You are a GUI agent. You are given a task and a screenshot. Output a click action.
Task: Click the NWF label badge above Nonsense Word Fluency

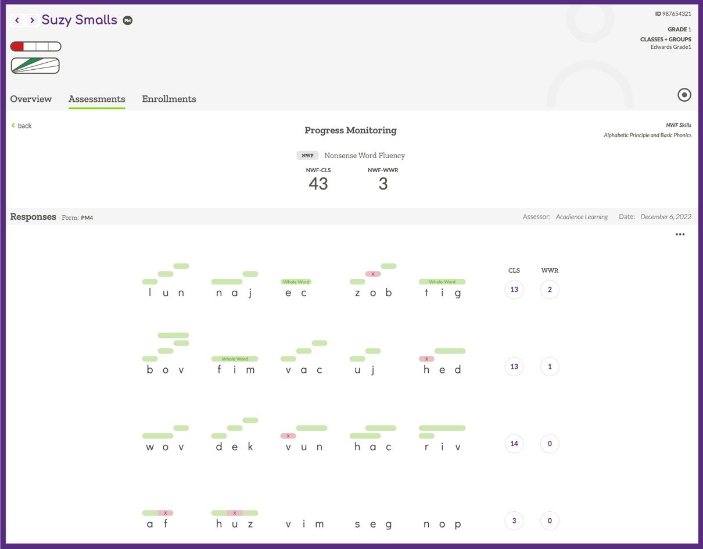pos(307,155)
